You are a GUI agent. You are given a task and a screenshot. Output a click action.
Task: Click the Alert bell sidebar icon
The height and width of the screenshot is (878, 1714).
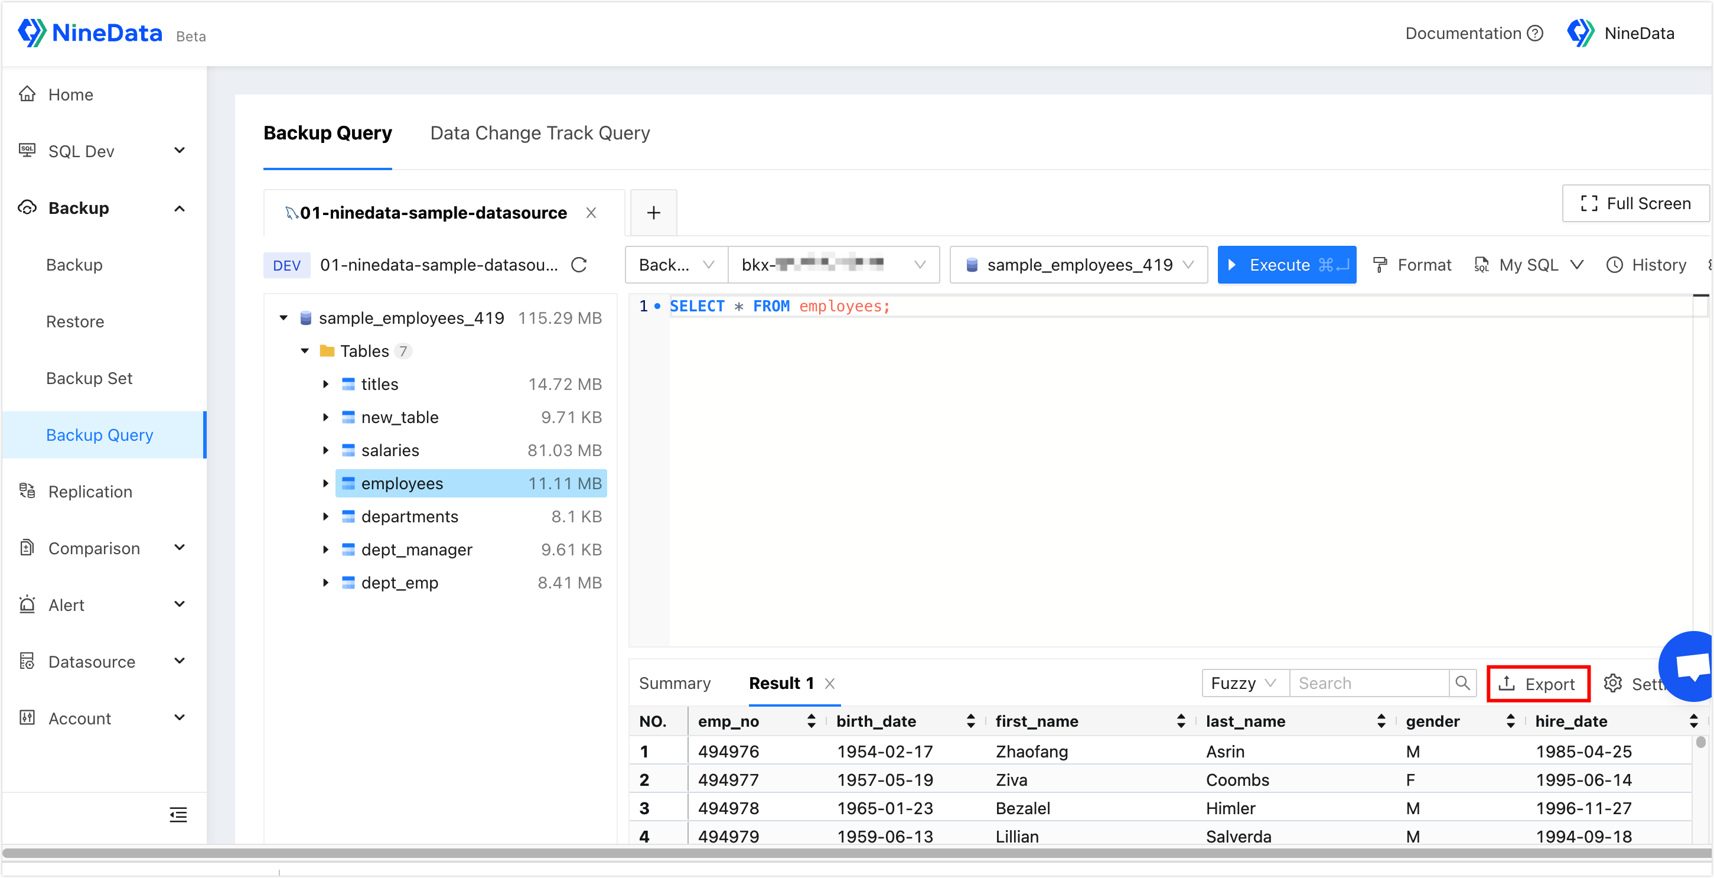click(27, 604)
